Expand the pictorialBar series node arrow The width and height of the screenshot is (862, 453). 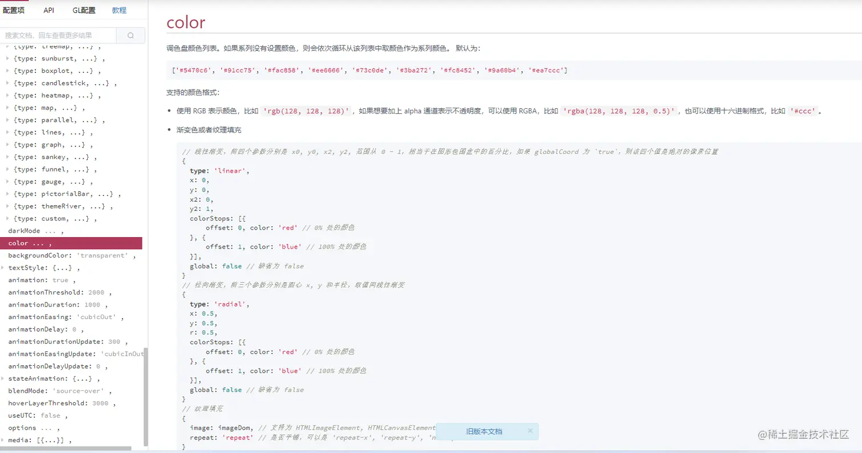coord(7,194)
